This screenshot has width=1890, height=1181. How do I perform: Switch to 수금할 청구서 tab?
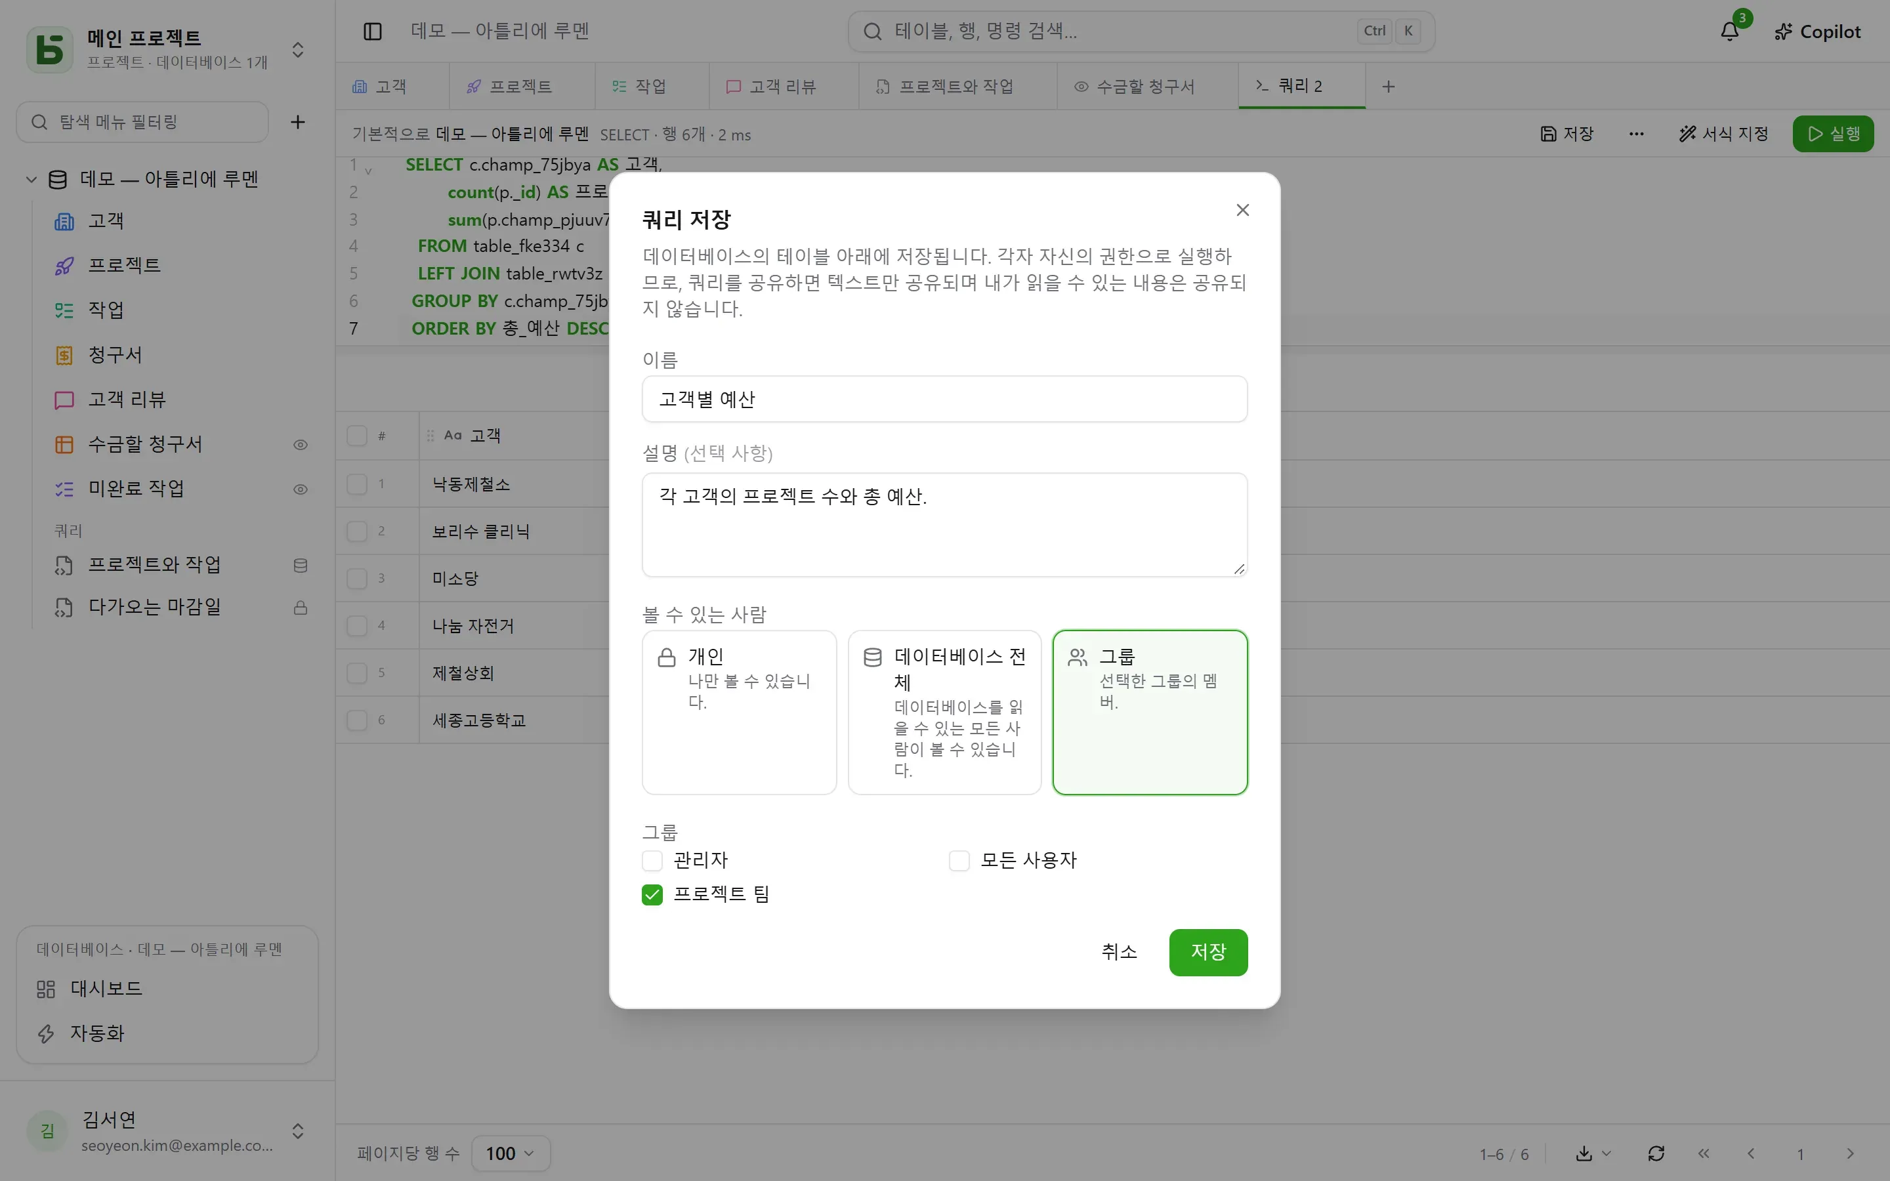[x=1146, y=87]
